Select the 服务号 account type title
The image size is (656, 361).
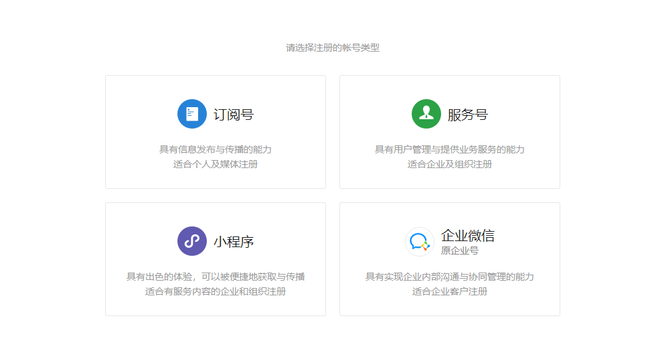(x=468, y=115)
